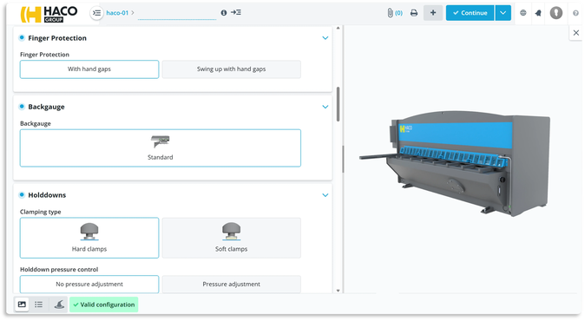Click the info icon beside name field
The width and height of the screenshot is (585, 321).
point(223,13)
